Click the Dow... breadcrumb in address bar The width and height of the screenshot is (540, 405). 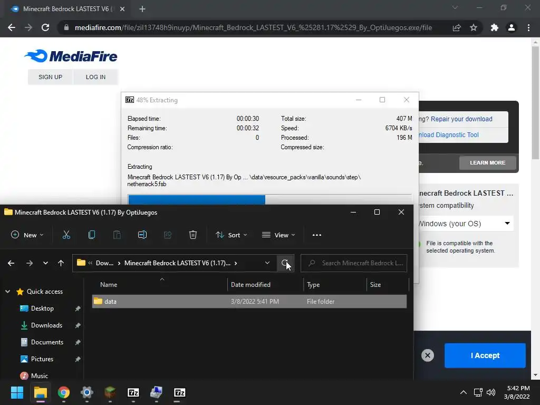point(104,263)
